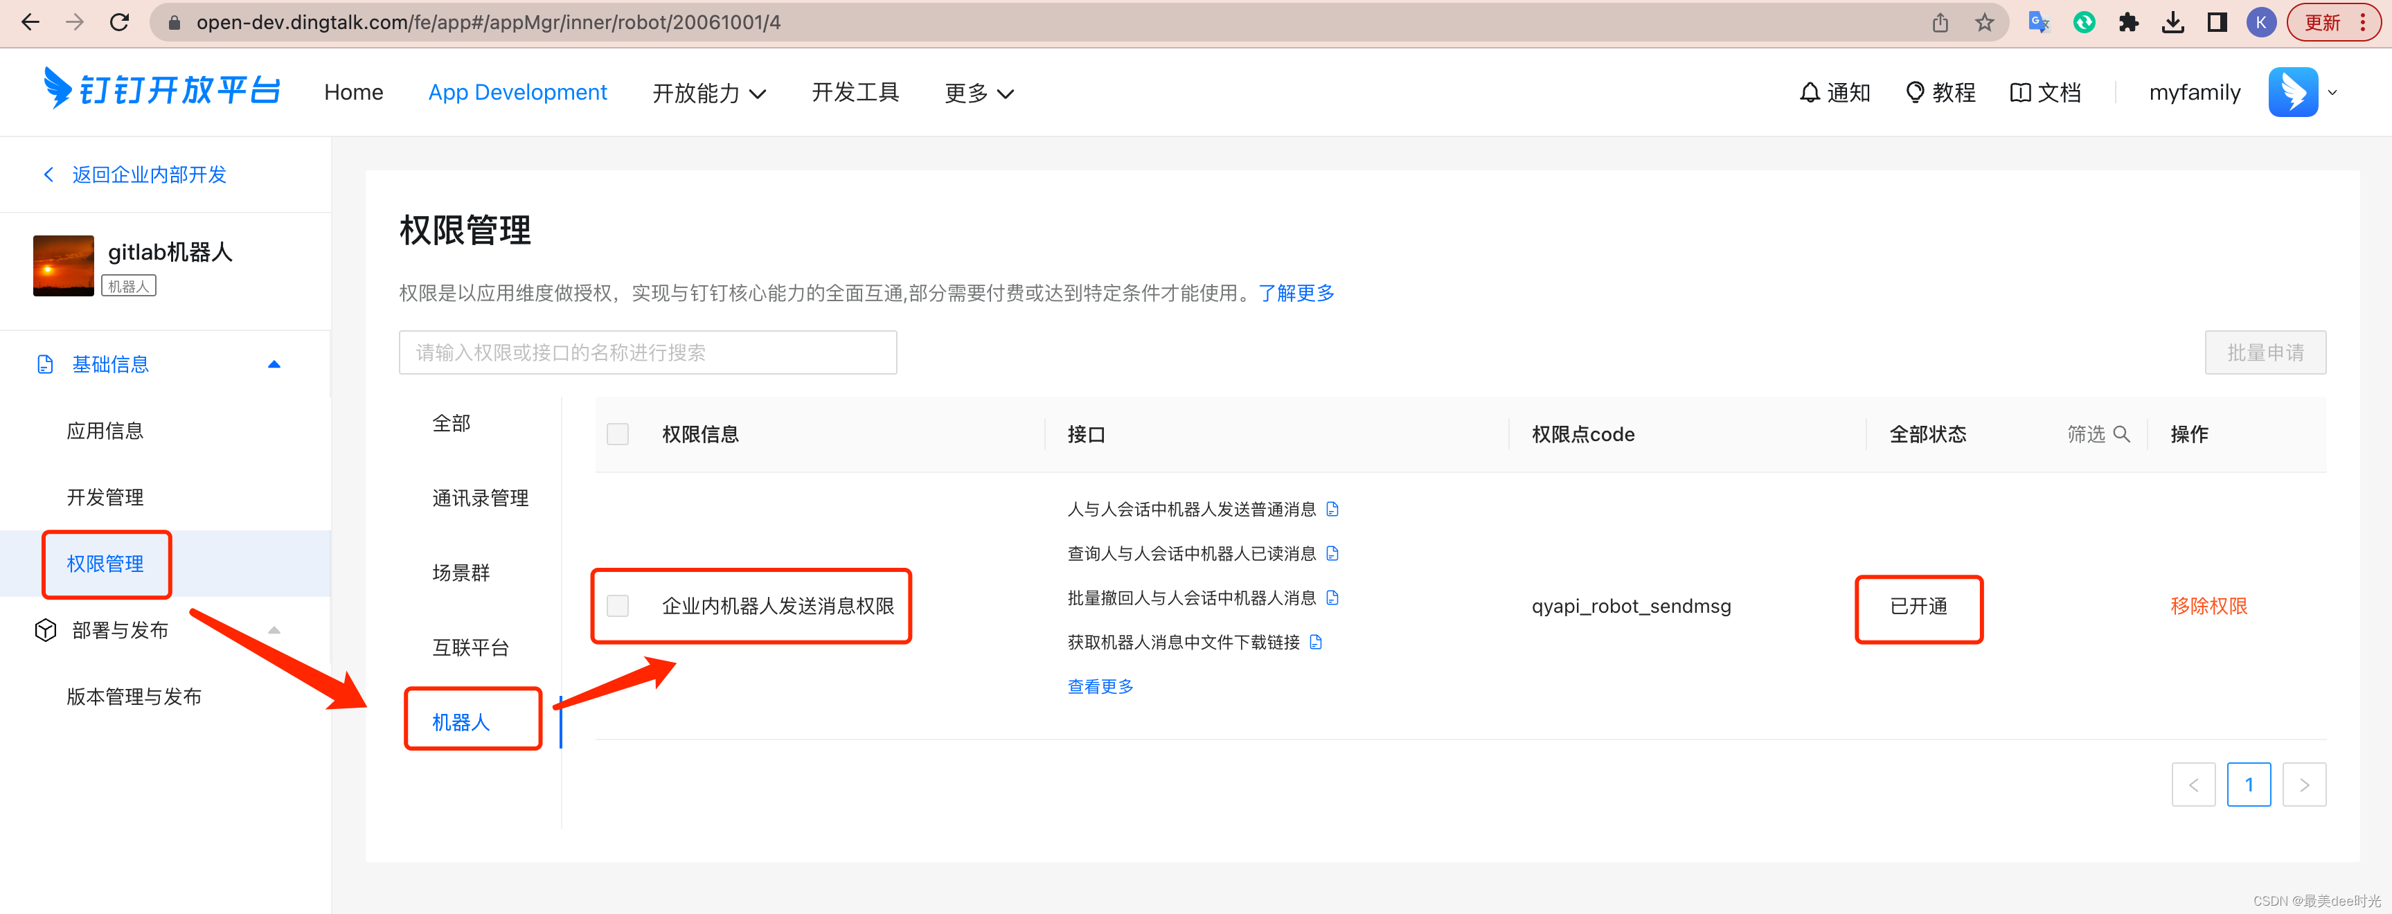Select page 1 in pagination
Viewport: 2392px width, 914px height.
[2248, 785]
